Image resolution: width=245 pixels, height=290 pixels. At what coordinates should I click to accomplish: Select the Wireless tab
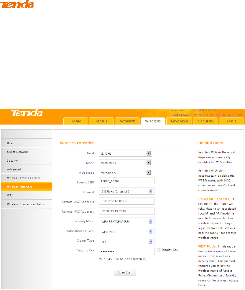point(153,121)
